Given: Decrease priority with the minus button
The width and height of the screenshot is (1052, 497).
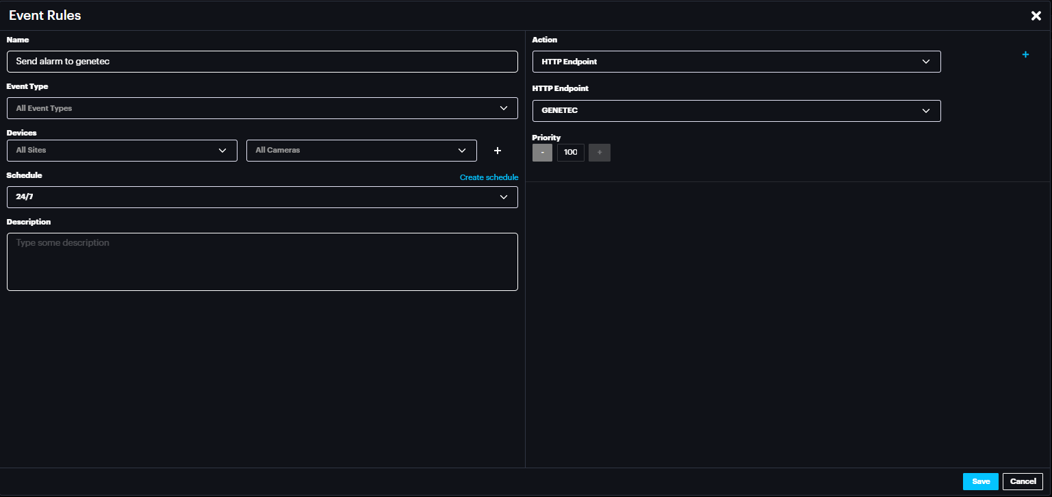Looking at the screenshot, I should 542,153.
